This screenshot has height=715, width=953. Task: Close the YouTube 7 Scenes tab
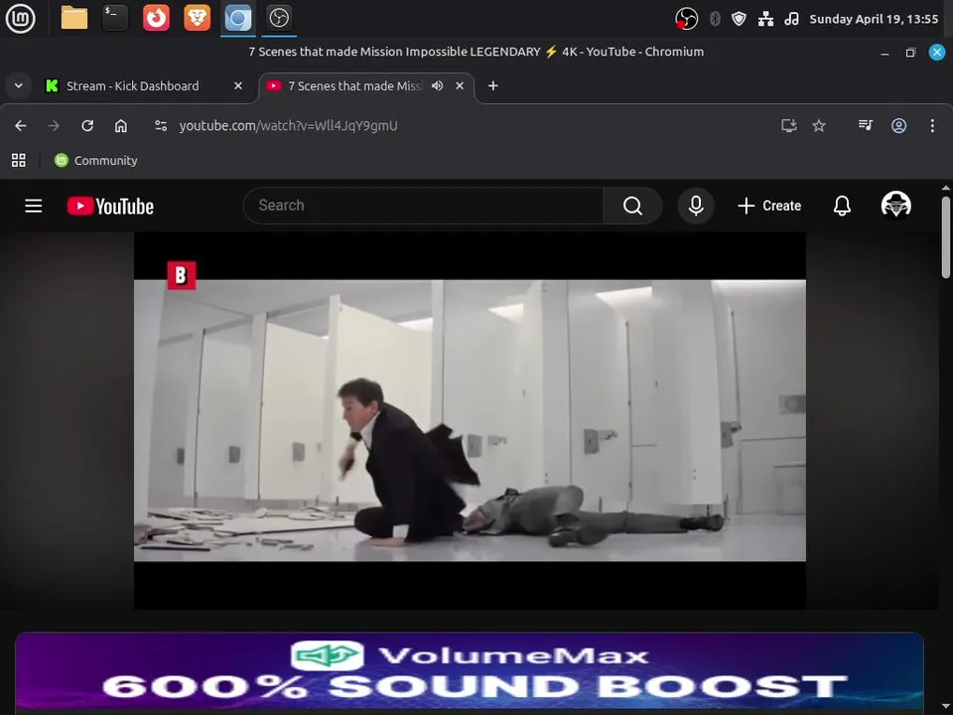coord(460,85)
